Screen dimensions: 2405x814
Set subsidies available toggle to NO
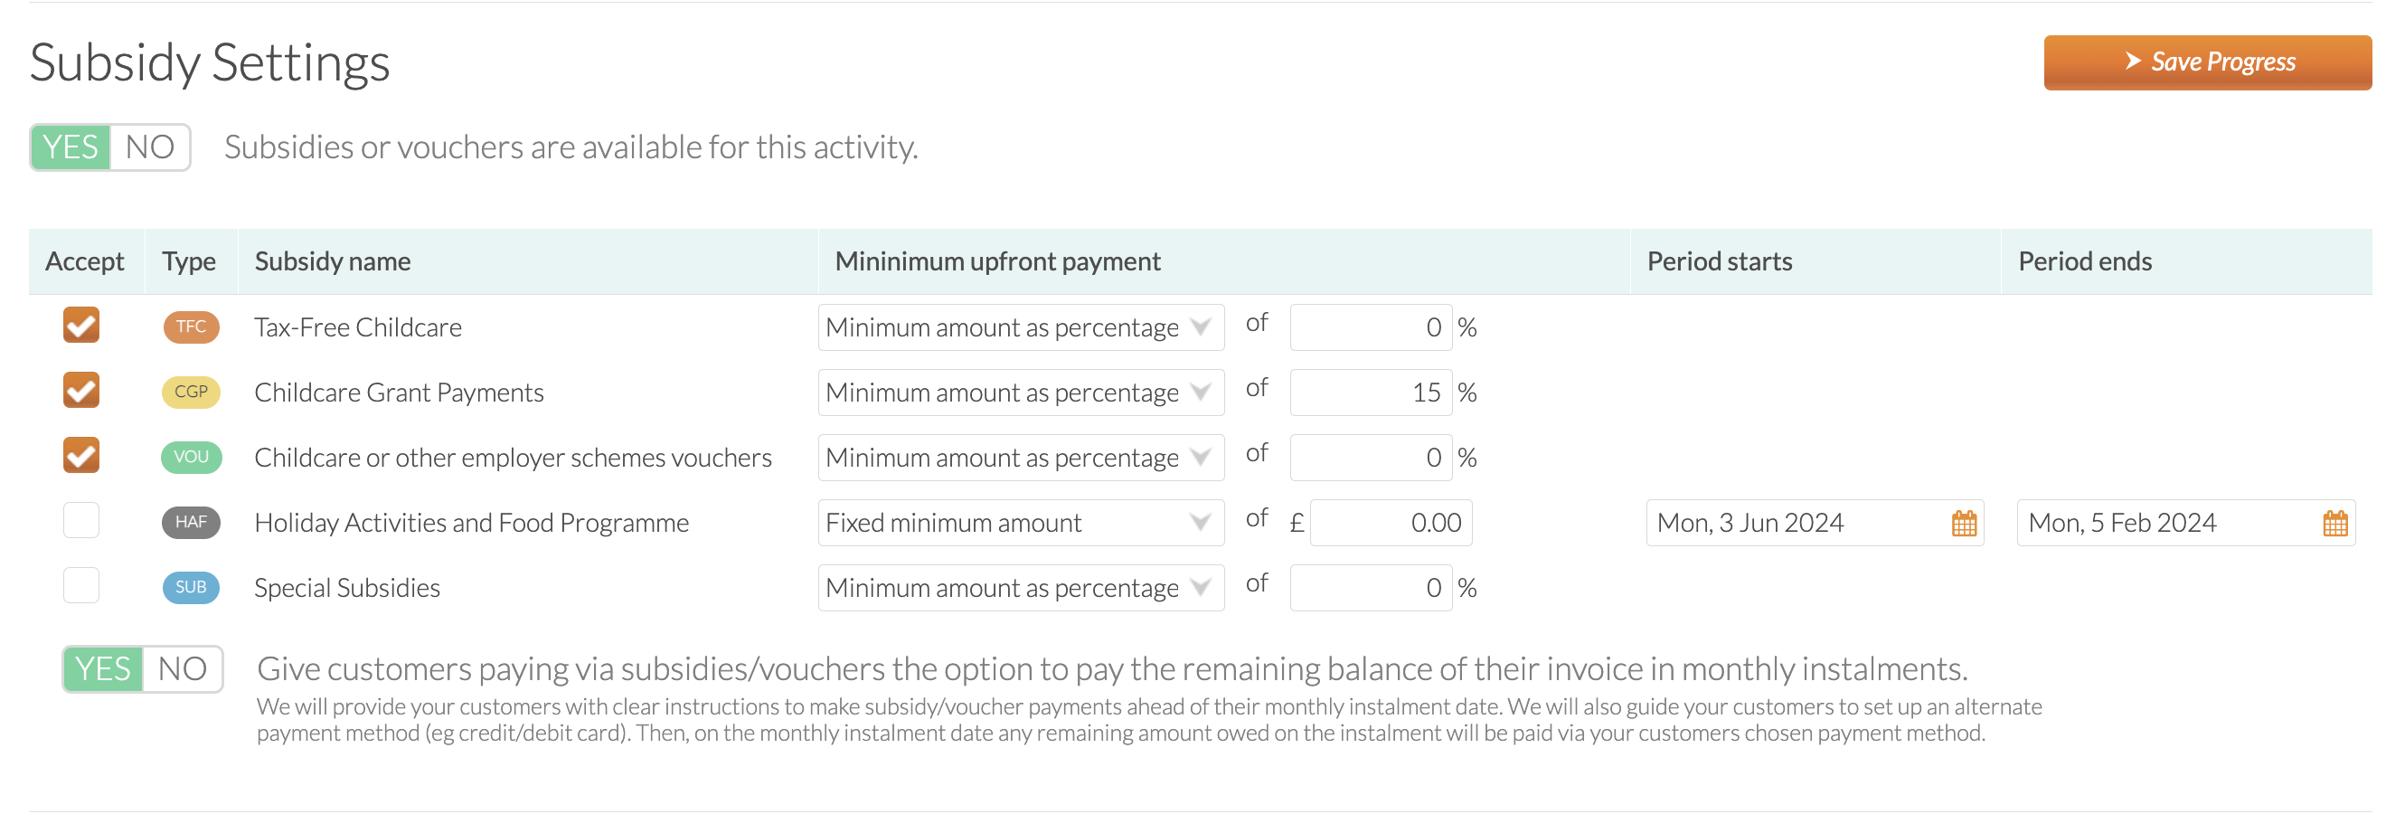point(149,147)
